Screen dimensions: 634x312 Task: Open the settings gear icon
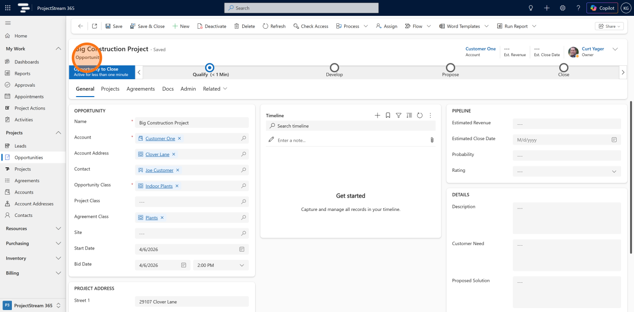point(563,8)
